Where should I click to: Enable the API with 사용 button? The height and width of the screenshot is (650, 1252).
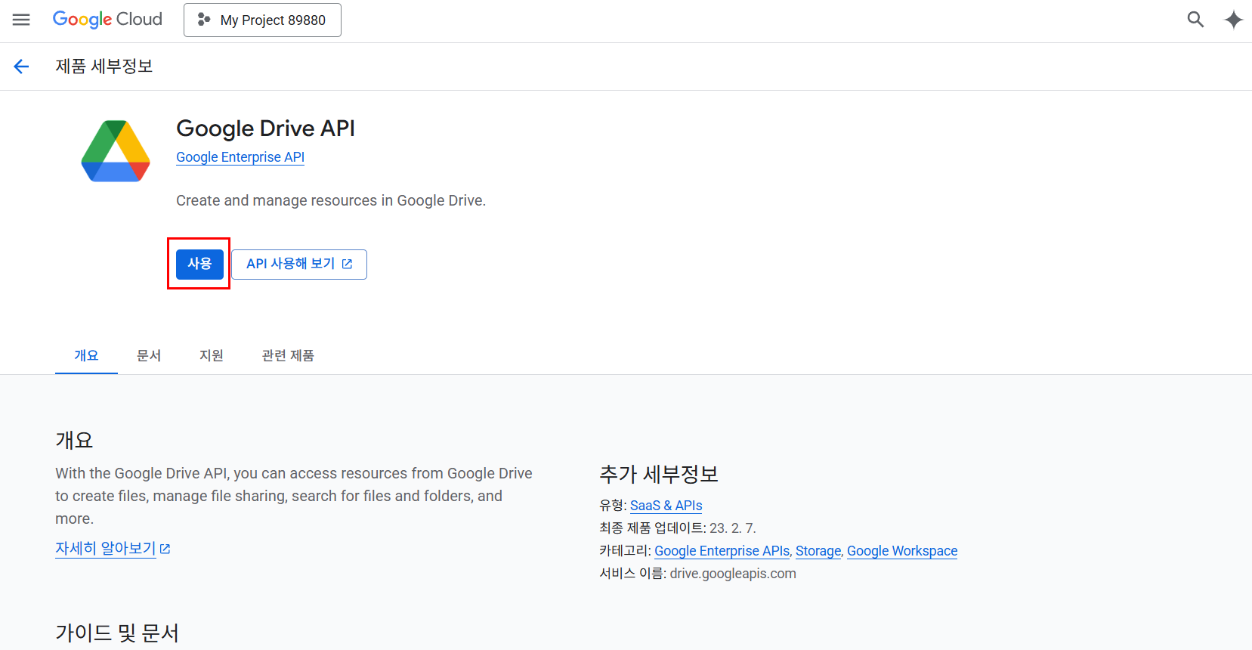(x=199, y=264)
